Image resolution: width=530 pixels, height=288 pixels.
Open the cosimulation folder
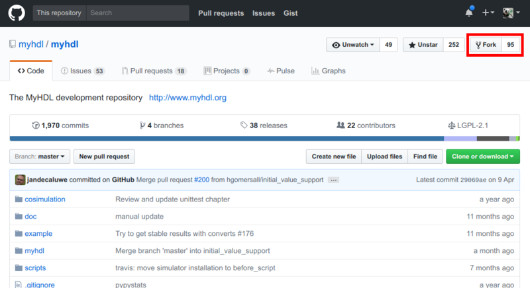[x=45, y=199]
